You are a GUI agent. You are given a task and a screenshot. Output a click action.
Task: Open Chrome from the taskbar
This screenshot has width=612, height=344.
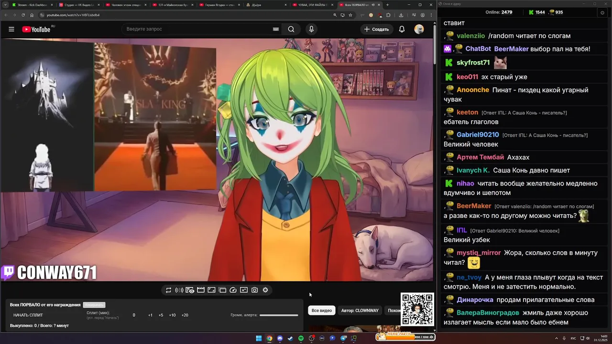point(269,338)
